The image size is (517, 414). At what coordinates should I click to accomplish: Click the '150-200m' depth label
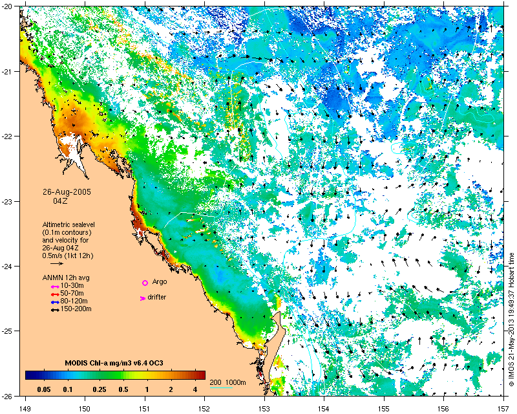tap(76, 309)
